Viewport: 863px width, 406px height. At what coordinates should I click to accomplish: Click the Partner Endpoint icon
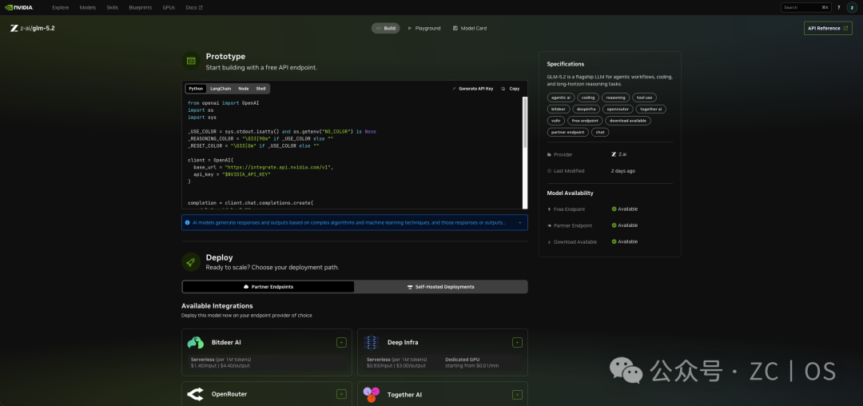coord(549,225)
